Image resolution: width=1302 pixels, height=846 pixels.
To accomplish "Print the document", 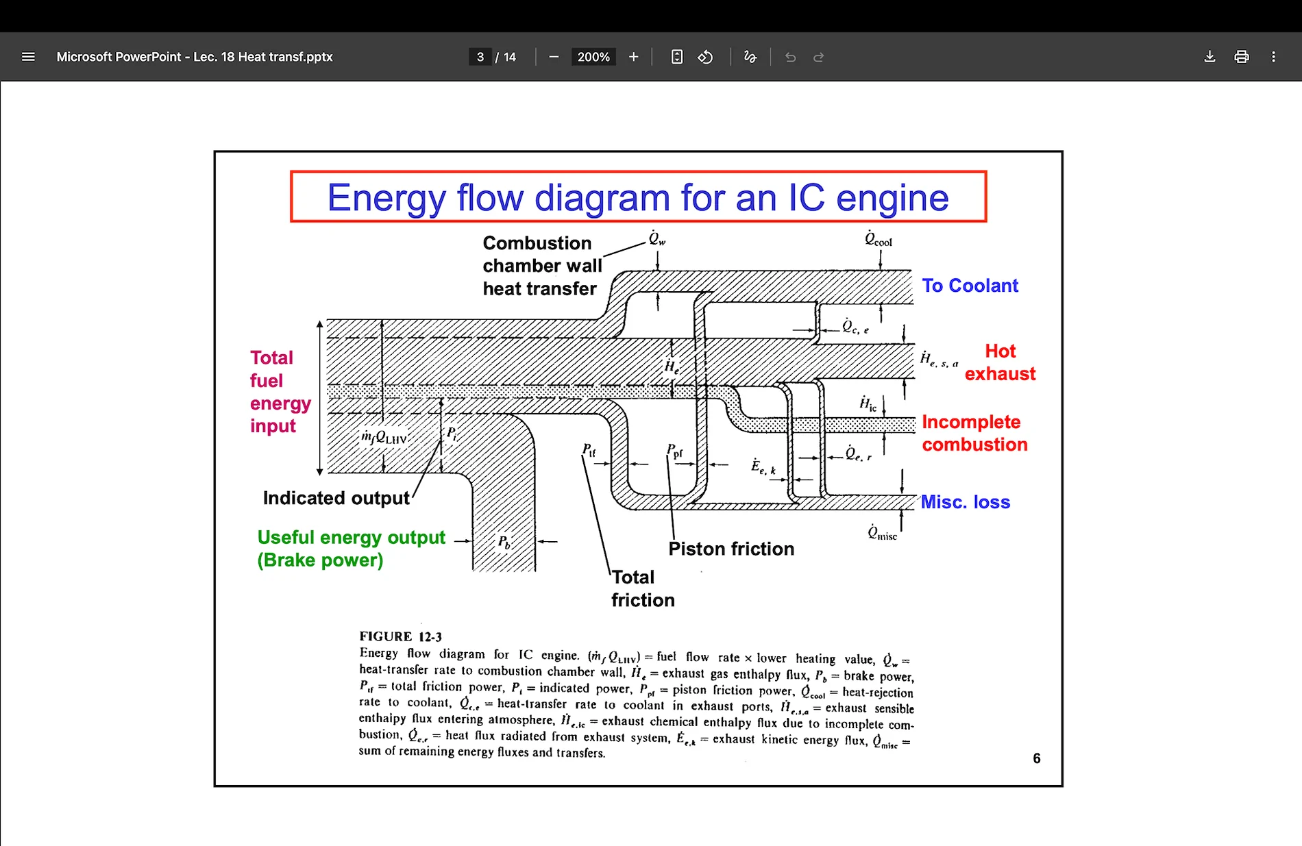I will [1241, 57].
